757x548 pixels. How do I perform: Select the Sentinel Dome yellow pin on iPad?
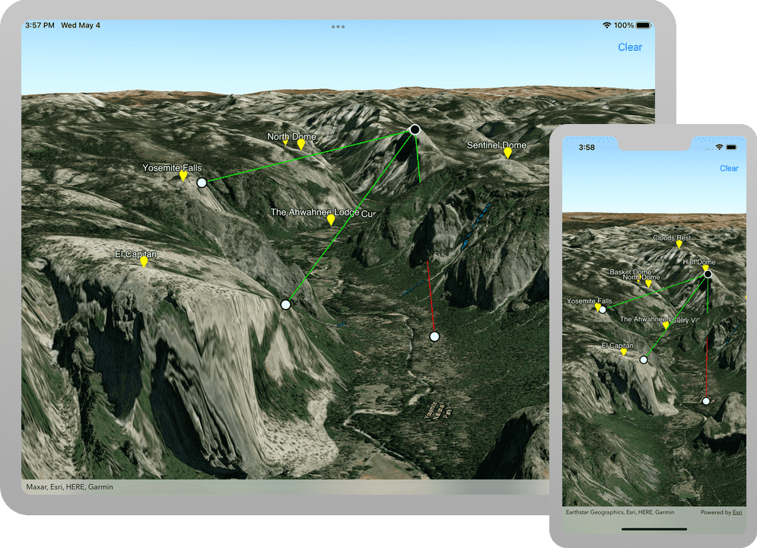[507, 153]
